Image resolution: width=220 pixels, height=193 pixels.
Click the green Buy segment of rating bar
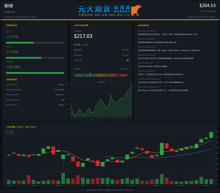pos(90,75)
